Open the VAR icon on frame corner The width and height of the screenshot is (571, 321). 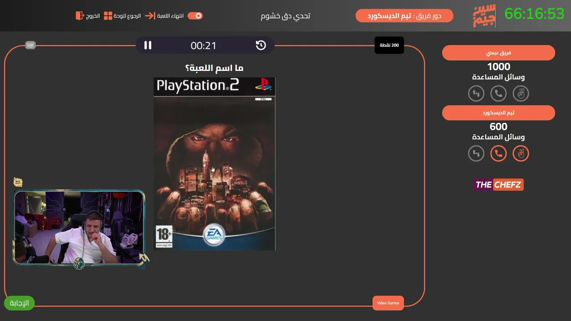coord(30,45)
